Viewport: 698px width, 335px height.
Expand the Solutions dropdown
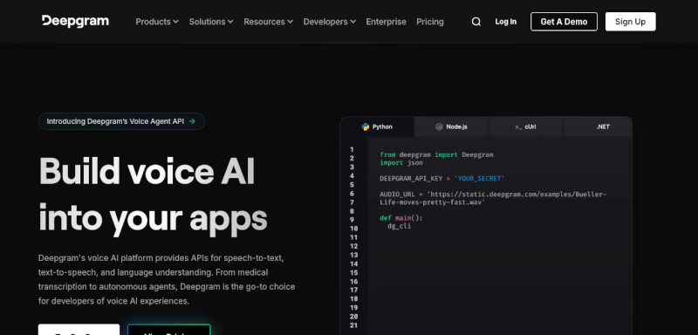pyautogui.click(x=211, y=21)
